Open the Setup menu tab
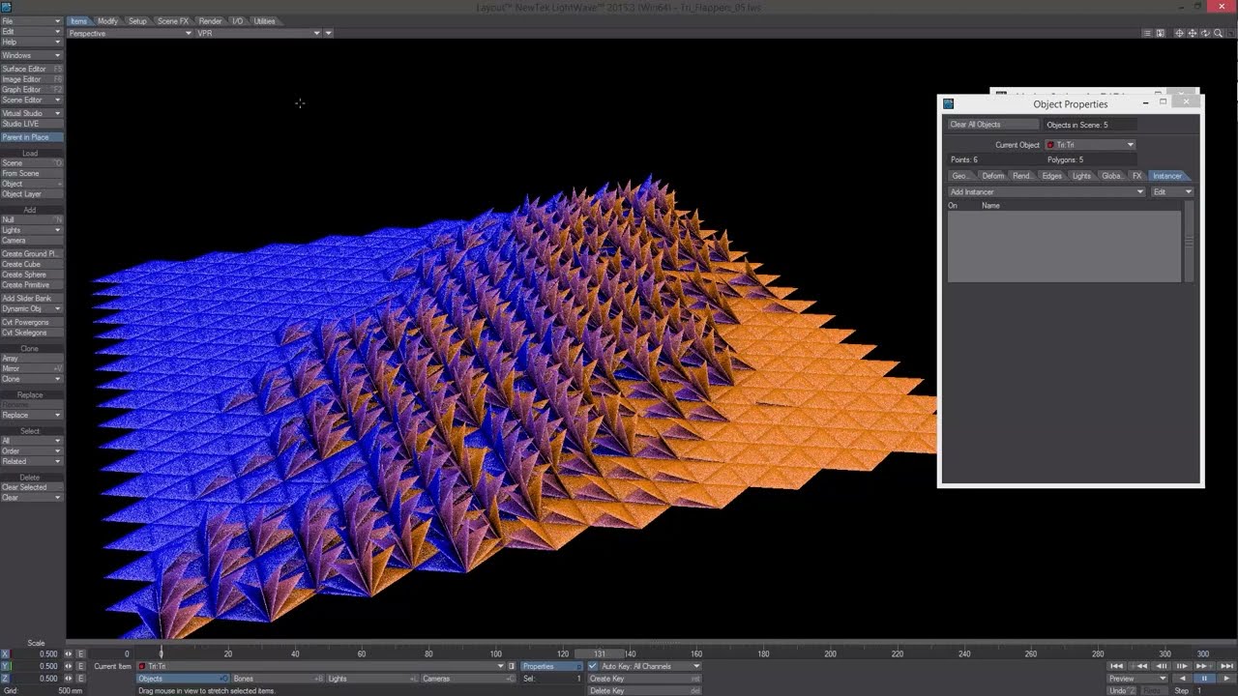This screenshot has height=696, width=1238. coord(137,21)
